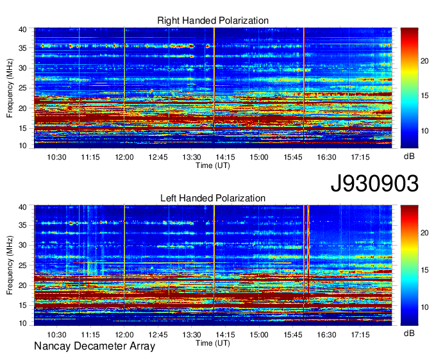This screenshot has height=354, width=436.
Task: Click the red vertical burst streak in Left Handed spectrogram
Action: (x=308, y=249)
